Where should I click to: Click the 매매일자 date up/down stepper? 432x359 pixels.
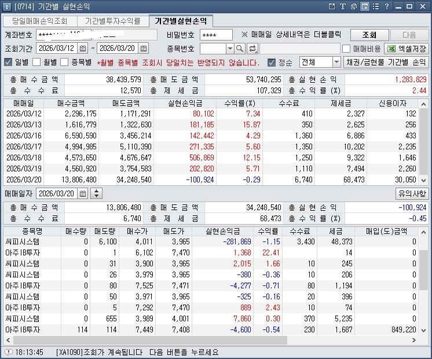[x=96, y=193]
